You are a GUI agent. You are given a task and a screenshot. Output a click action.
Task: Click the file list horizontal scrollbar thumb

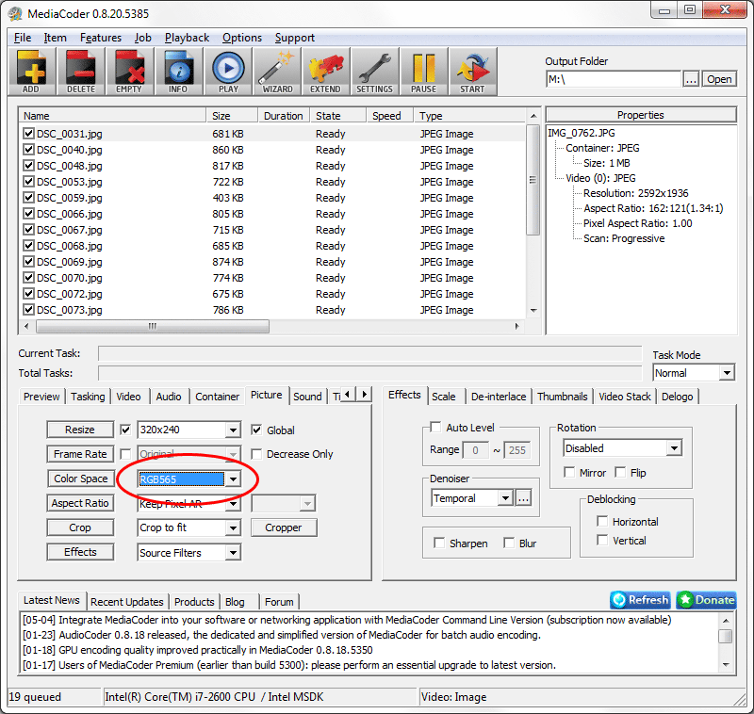(x=153, y=326)
